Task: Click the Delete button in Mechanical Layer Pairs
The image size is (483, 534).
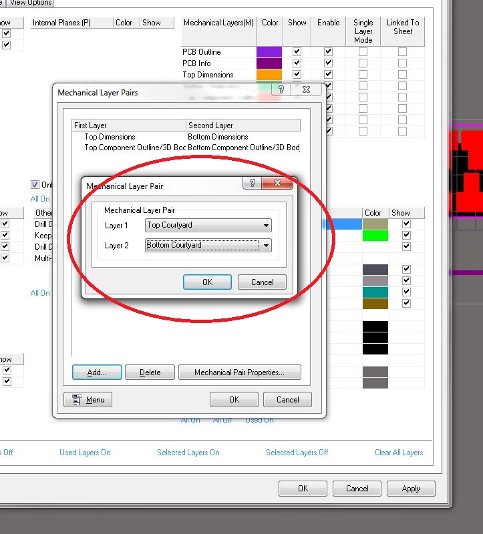Action: pyautogui.click(x=150, y=372)
